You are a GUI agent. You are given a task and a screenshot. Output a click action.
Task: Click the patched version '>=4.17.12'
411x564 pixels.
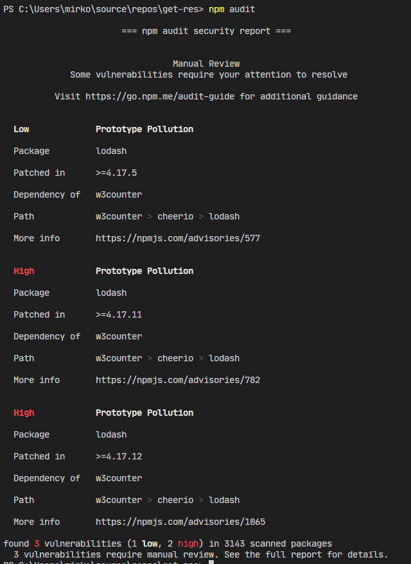click(119, 456)
